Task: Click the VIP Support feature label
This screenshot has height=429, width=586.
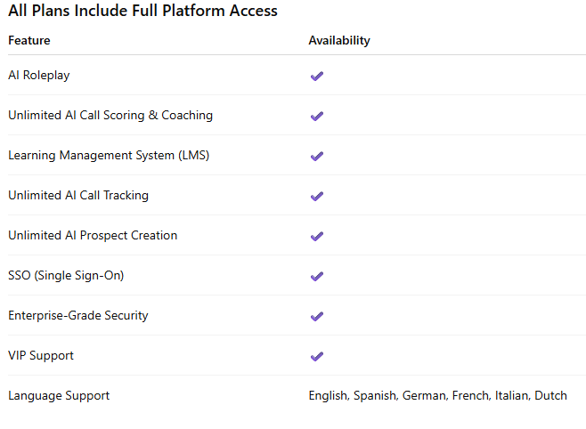Action: coord(41,356)
